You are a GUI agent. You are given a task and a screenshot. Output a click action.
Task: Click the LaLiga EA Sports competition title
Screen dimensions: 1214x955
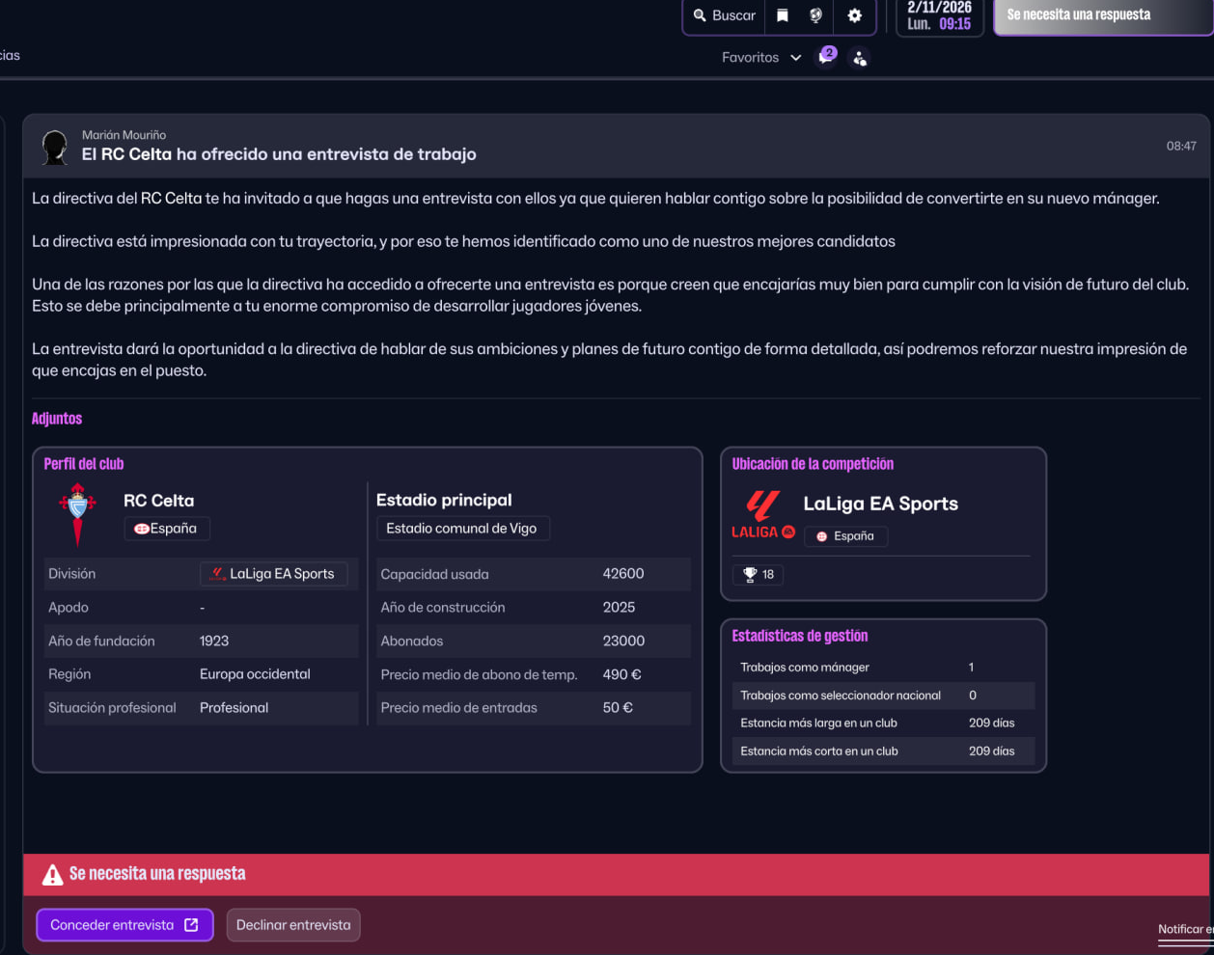(880, 504)
